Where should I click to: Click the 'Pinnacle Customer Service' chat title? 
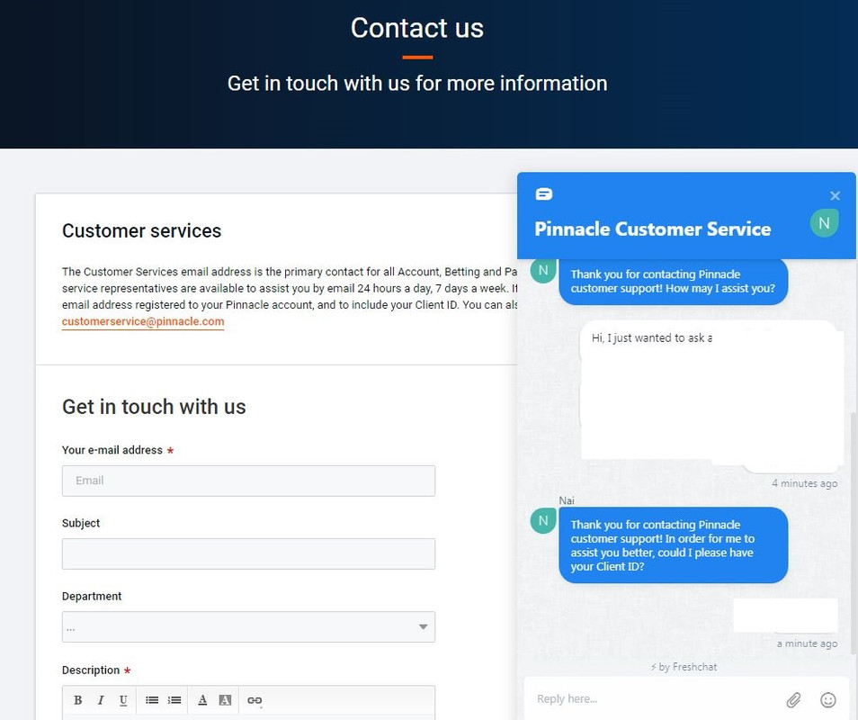[652, 229]
